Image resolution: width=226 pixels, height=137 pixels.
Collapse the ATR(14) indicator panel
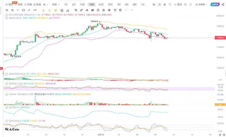point(7,107)
